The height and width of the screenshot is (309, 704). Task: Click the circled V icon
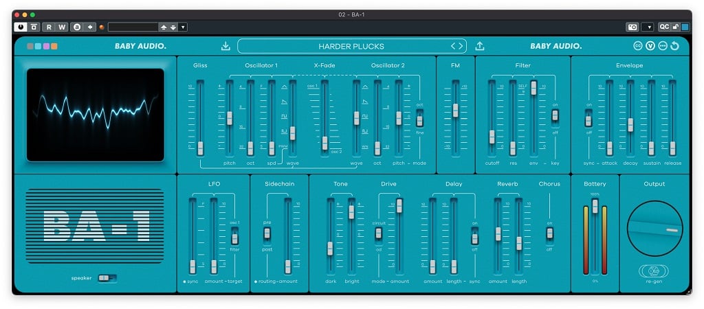click(650, 46)
